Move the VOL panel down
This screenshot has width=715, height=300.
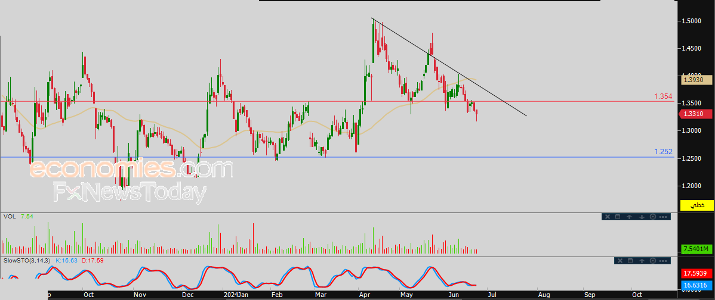coord(642,217)
